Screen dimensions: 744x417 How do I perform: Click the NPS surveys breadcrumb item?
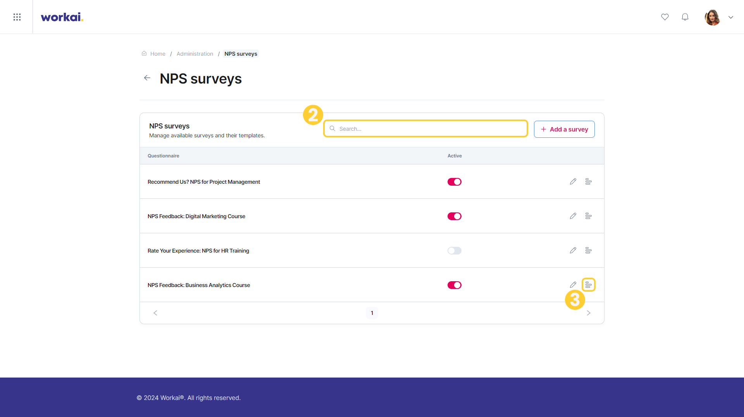(x=241, y=54)
